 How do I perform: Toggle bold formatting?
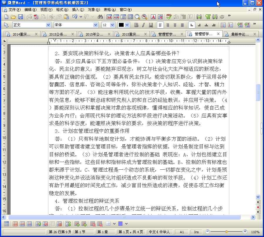tap(136, 25)
